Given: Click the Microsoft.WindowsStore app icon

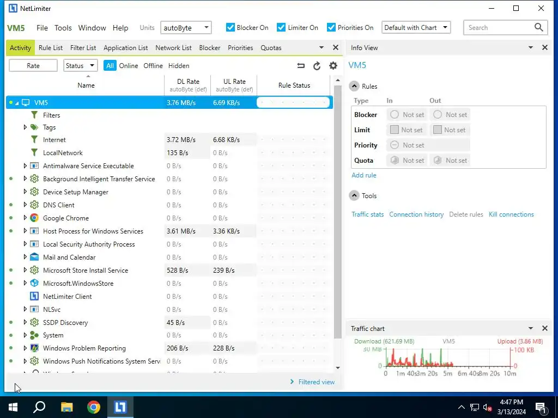Looking at the screenshot, I should click(x=34, y=283).
